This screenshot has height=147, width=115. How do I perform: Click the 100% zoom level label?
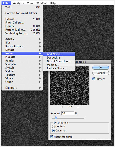pos(70,107)
